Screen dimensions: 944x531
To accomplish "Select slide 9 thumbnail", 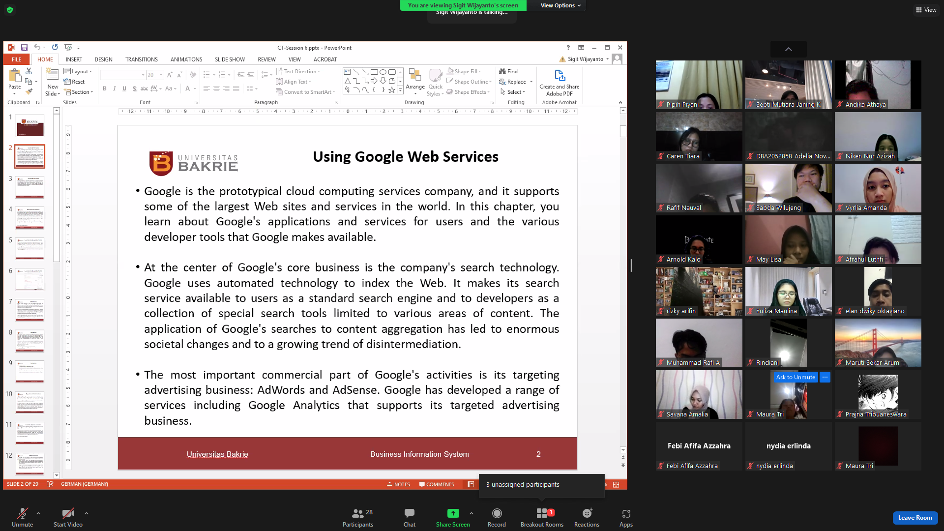I will coord(29,371).
